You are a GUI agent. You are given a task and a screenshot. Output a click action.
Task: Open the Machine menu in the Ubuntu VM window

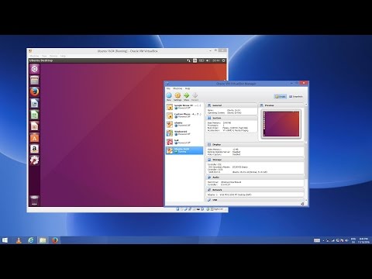[x=34, y=56]
